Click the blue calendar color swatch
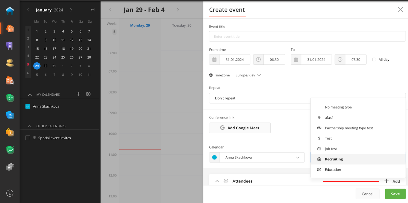The height and width of the screenshot is (203, 408). pos(214,157)
